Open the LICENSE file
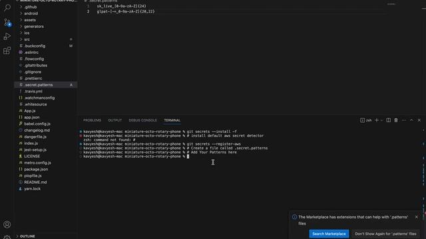 coord(46,157)
